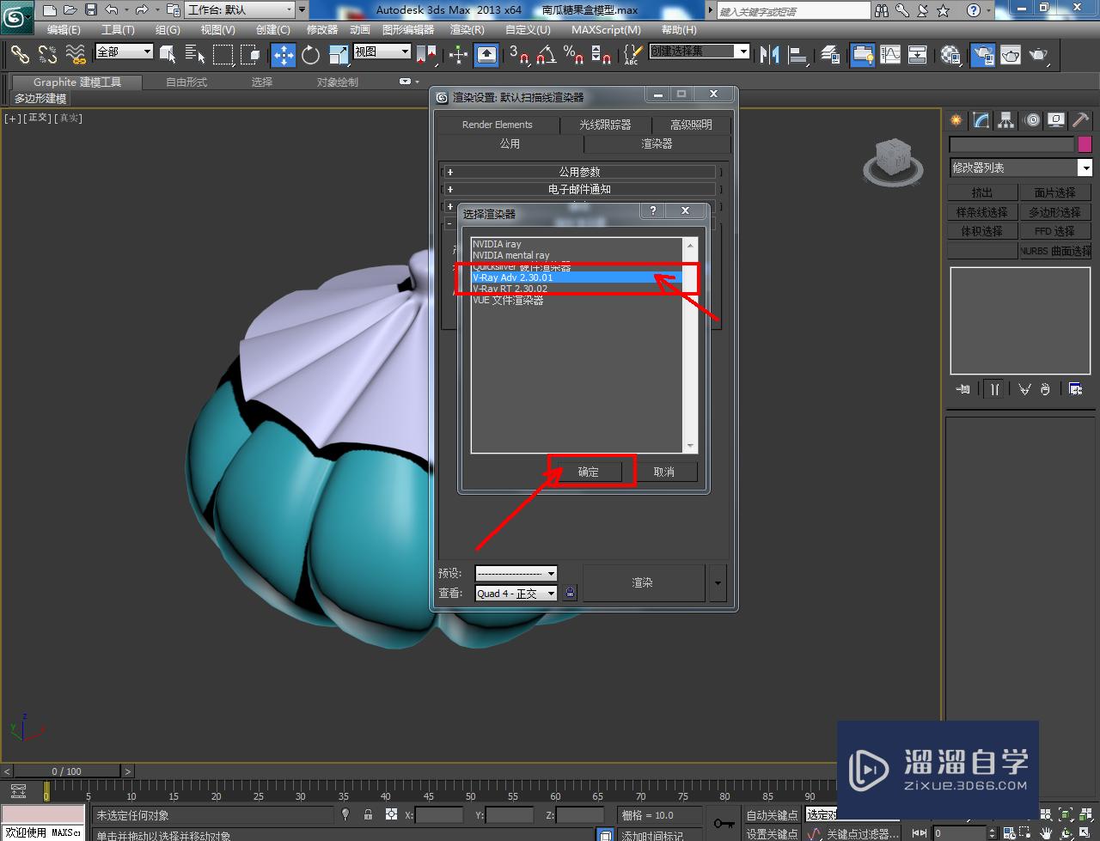Choose Rectangular Selection Region tool
Viewport: 1100px width, 841px height.
click(x=223, y=55)
